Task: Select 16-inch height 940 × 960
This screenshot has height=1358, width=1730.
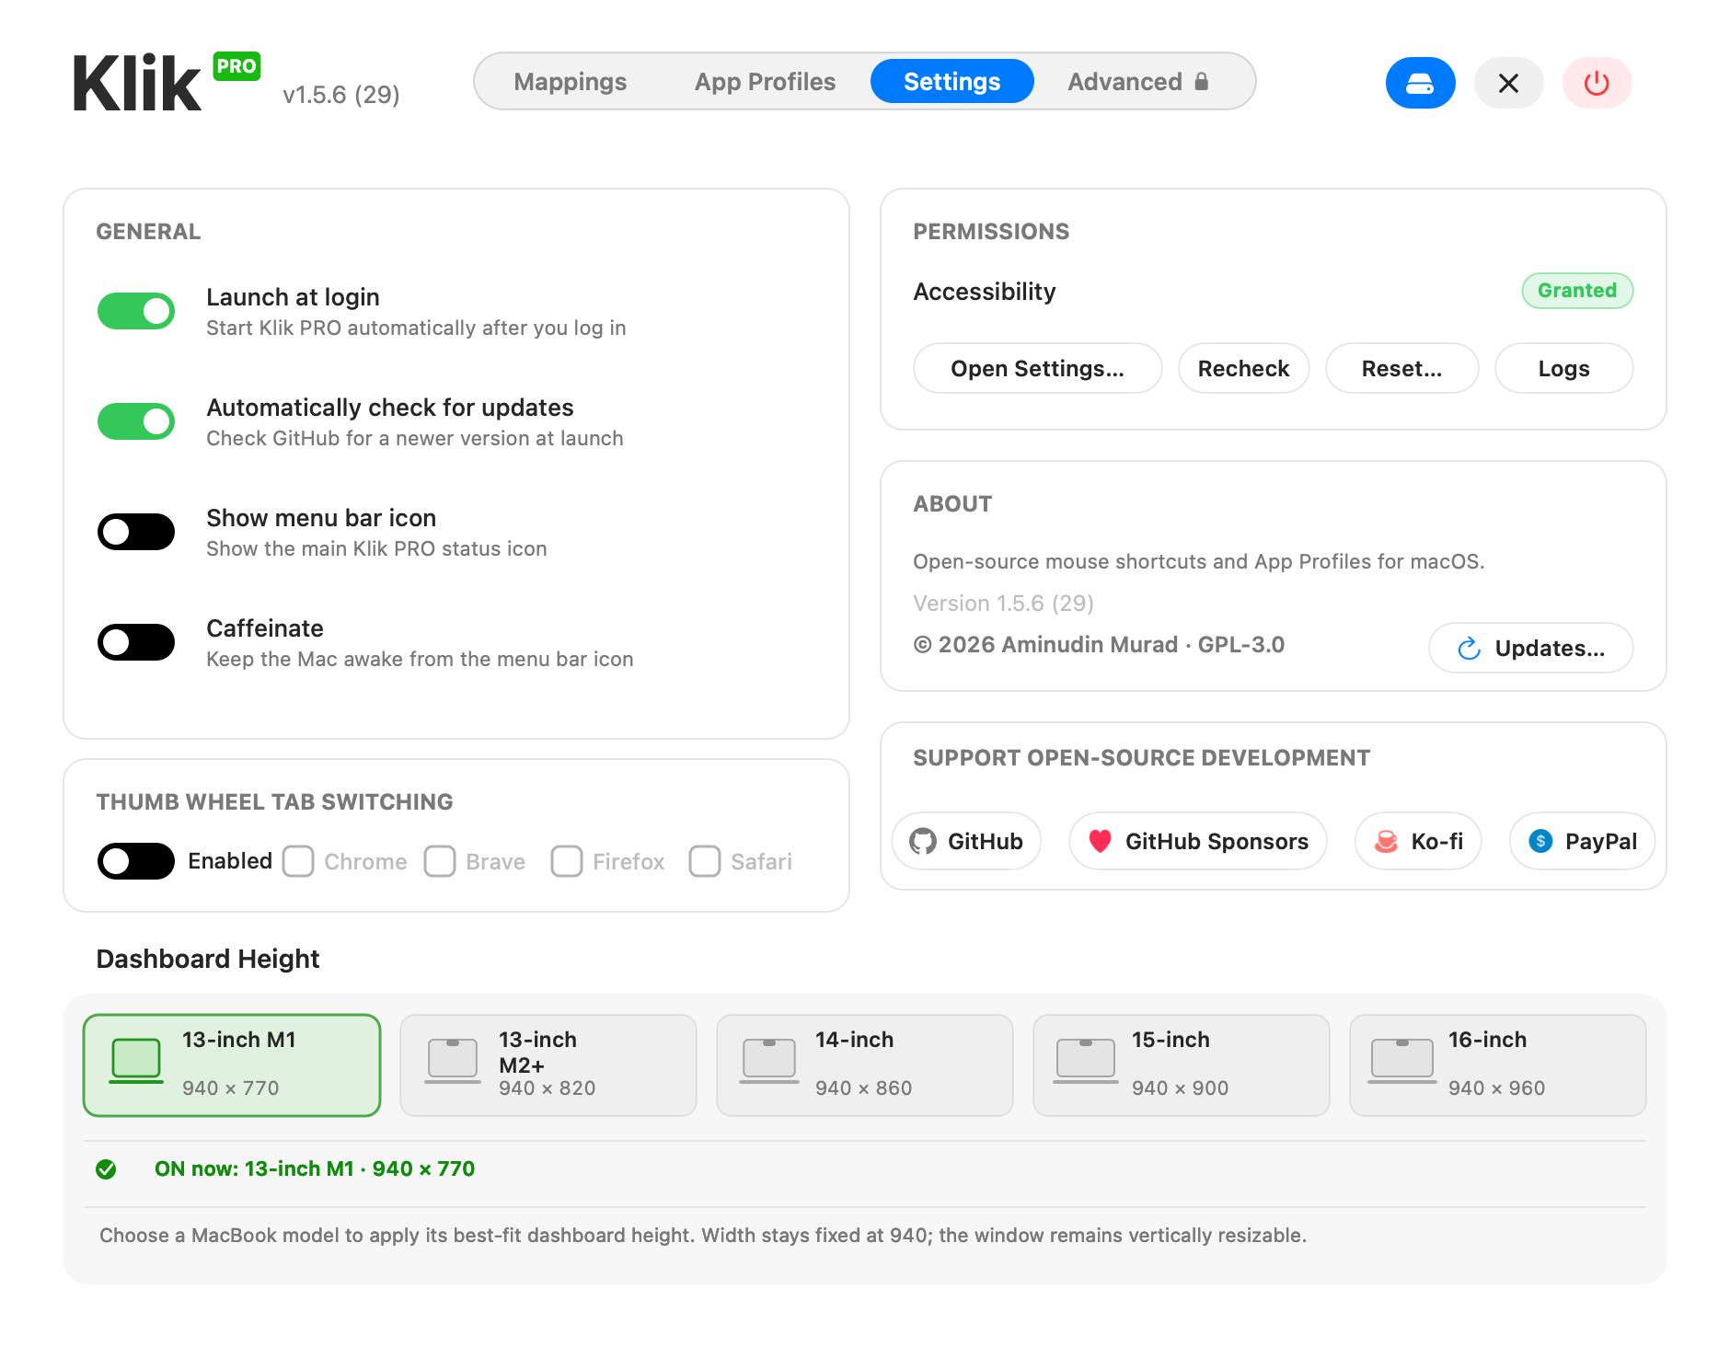Action: click(1498, 1065)
